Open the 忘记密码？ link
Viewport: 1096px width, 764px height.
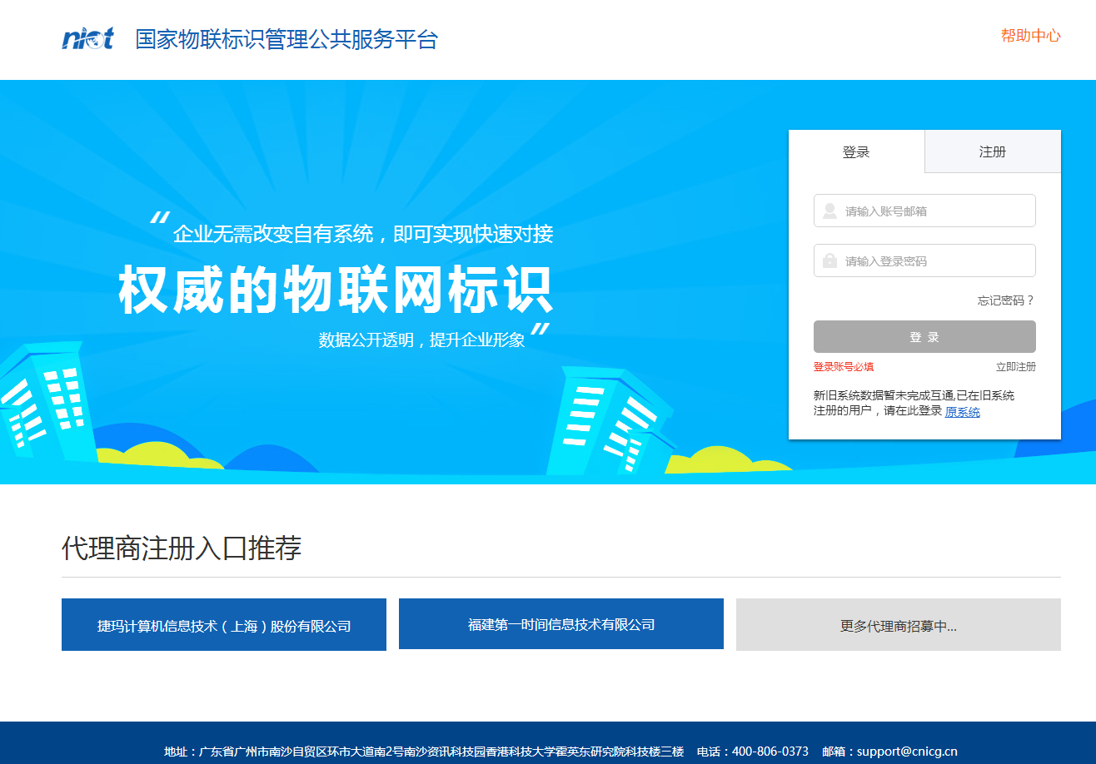1006,300
